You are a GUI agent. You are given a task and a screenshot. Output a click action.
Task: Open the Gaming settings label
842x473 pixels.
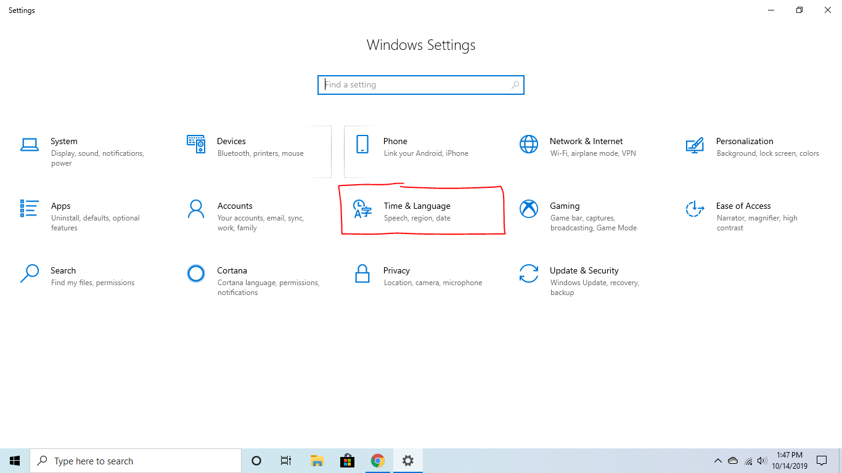point(565,206)
